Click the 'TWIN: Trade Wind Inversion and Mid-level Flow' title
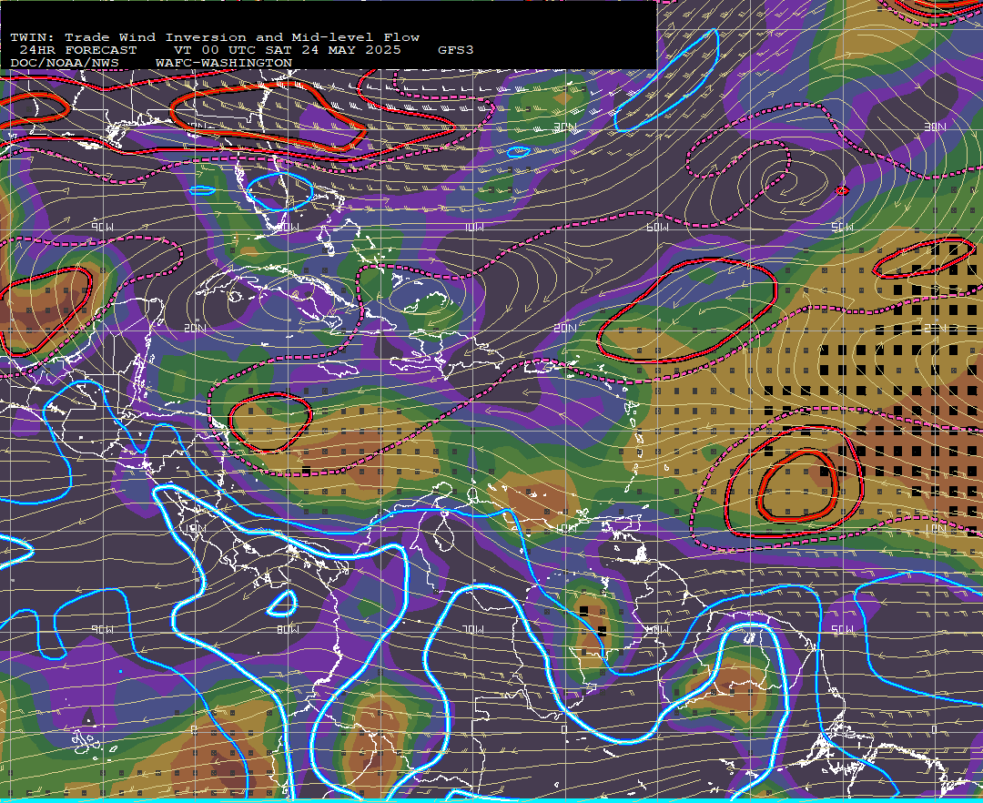983x803 pixels. click(x=215, y=37)
